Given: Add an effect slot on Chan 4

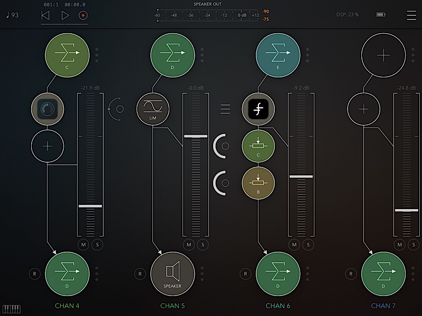Looking at the screenshot, I should 47,145.
